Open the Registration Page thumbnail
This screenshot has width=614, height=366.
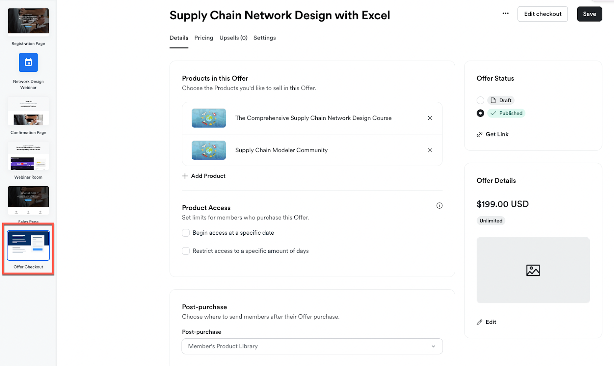tap(28, 21)
